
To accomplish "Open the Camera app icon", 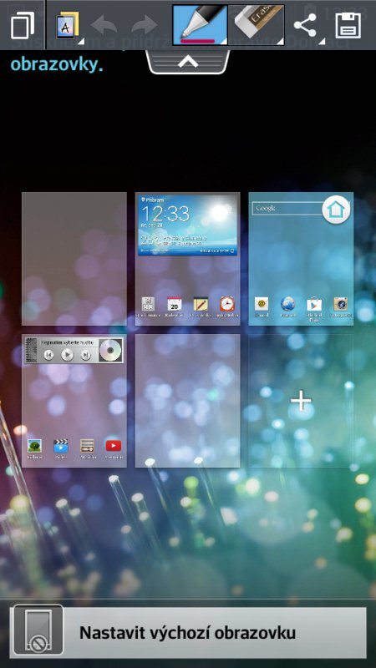I will click(x=341, y=304).
